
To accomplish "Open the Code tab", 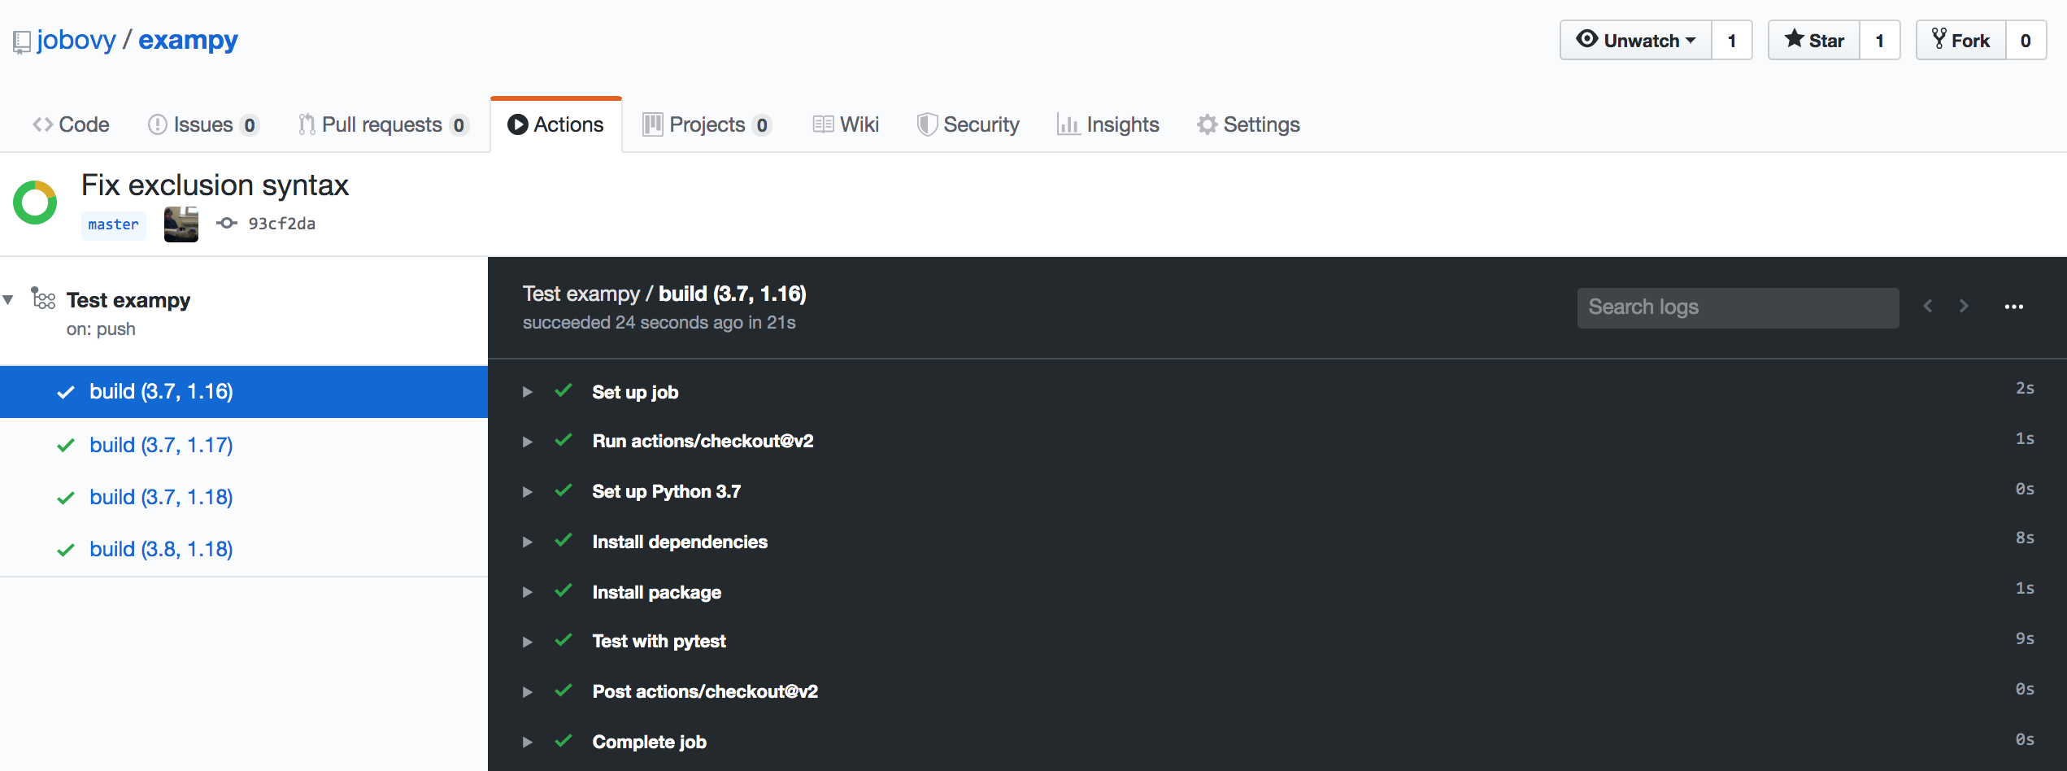I will pos(71,124).
